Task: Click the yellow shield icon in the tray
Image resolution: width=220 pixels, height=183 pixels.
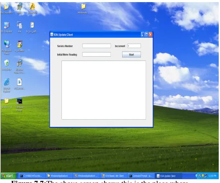Action: (203, 176)
